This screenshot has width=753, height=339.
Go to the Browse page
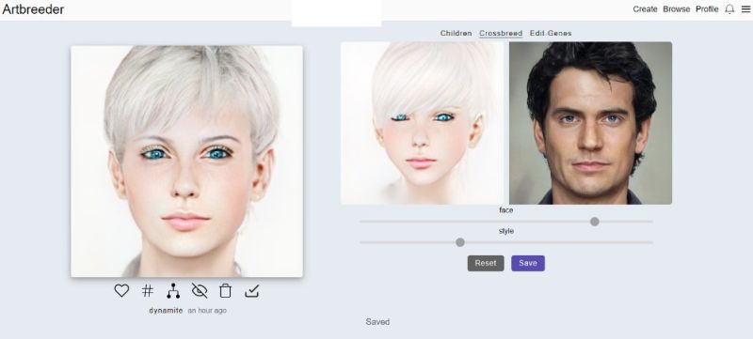676,9
